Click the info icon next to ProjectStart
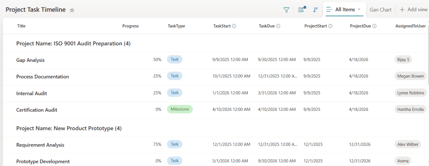429x166 pixels. (x=330, y=26)
